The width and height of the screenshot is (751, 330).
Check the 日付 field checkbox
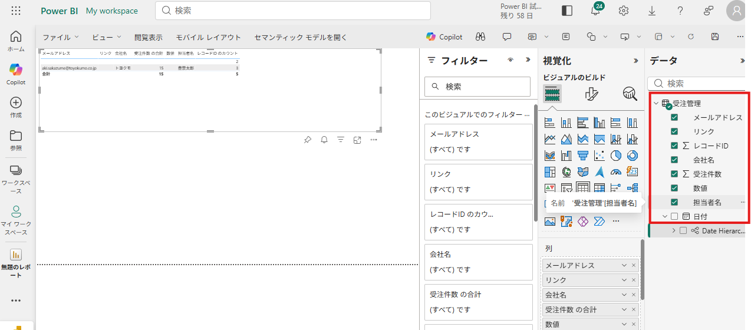pos(674,216)
